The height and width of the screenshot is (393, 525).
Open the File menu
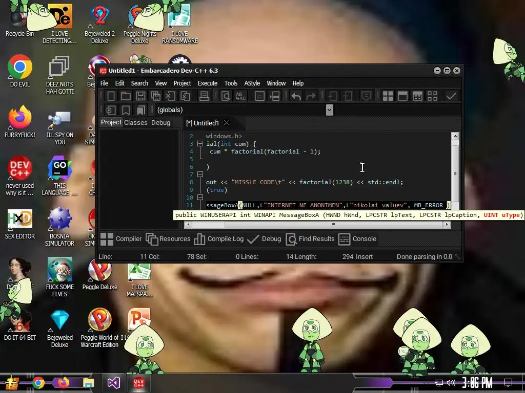point(104,83)
